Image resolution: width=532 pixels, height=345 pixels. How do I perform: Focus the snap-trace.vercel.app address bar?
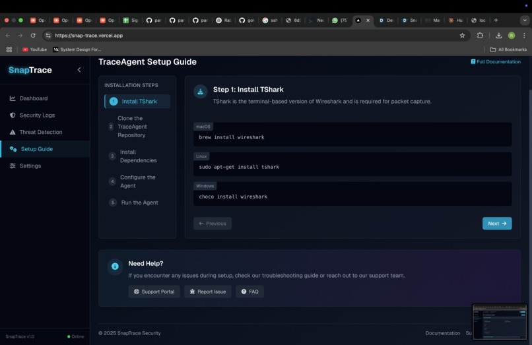click(x=255, y=36)
